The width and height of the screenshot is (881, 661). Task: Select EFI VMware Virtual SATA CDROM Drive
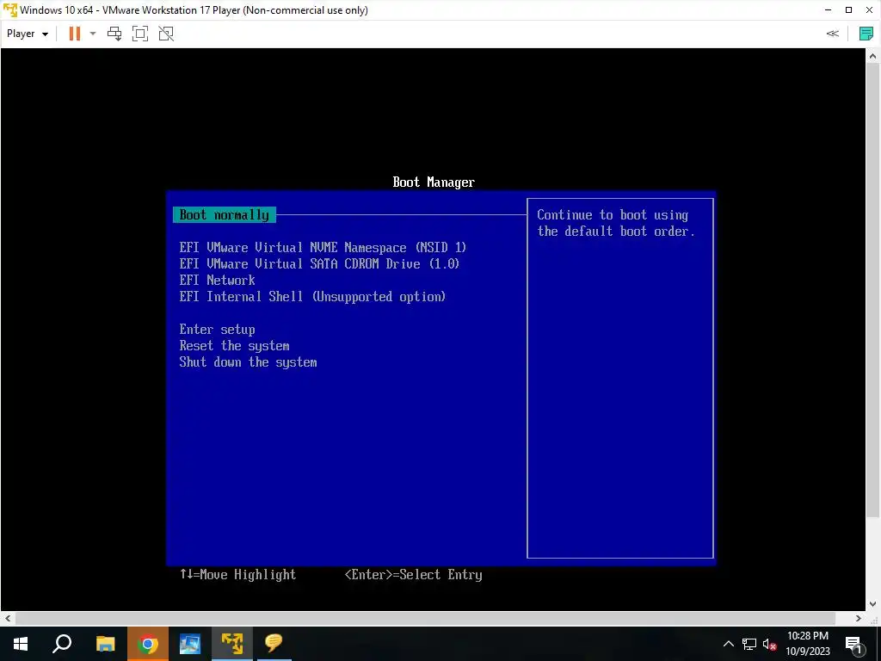tap(319, 263)
